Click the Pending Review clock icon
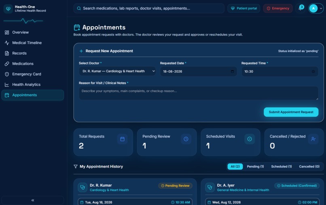Screen dimensions: 326x205 point(186,139)
